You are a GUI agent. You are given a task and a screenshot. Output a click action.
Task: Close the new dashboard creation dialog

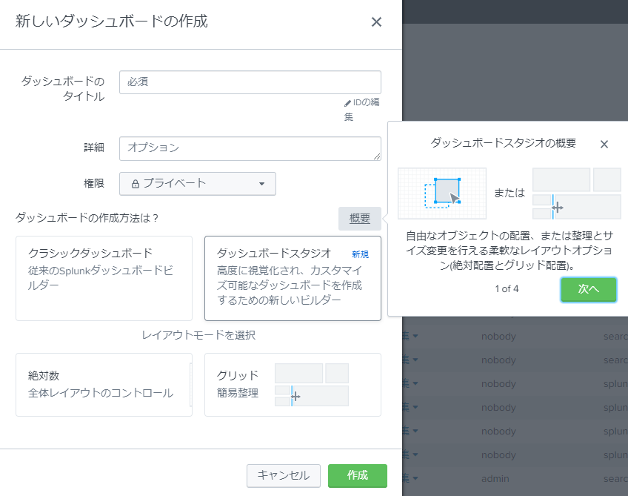click(376, 22)
